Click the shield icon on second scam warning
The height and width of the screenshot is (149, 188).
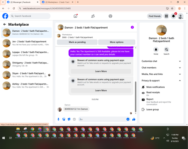(73, 81)
